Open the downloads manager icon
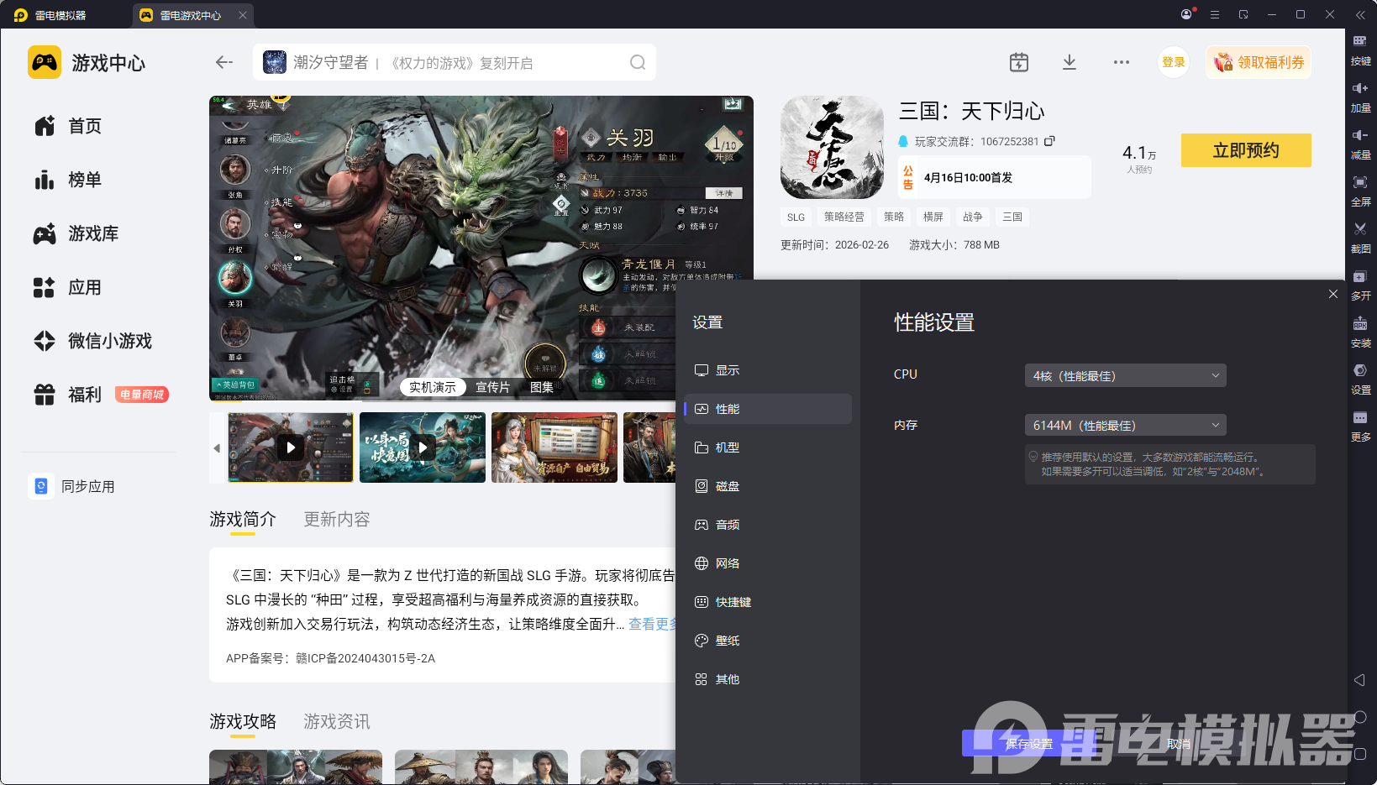 (x=1070, y=62)
